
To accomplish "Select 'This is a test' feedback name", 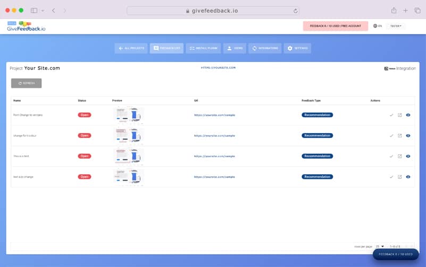I will coord(21,157).
